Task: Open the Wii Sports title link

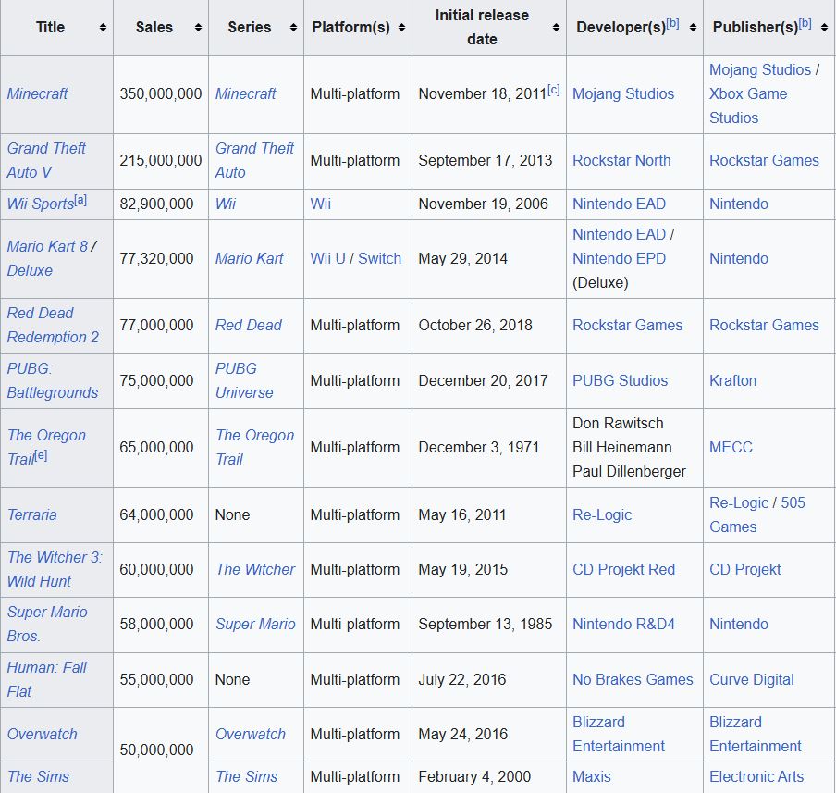Action: tap(40, 204)
